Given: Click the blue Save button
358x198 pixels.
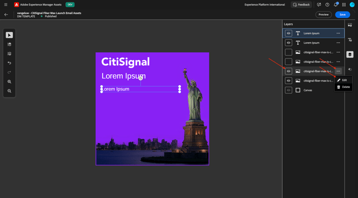Looking at the screenshot, I should (x=342, y=15).
